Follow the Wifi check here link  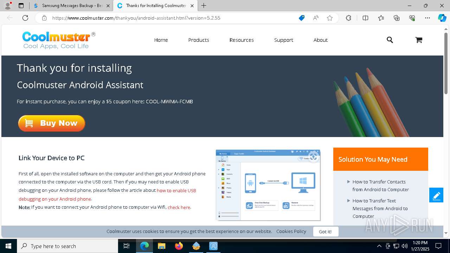[179, 207]
